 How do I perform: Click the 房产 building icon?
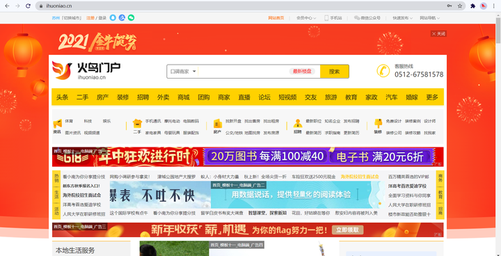[217, 123]
